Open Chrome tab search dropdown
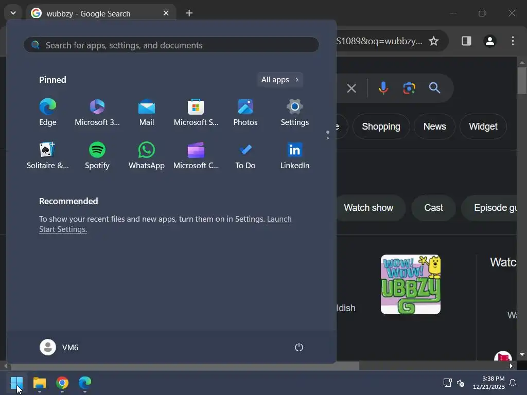 tap(13, 13)
